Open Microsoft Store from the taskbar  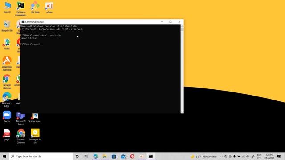point(114,156)
